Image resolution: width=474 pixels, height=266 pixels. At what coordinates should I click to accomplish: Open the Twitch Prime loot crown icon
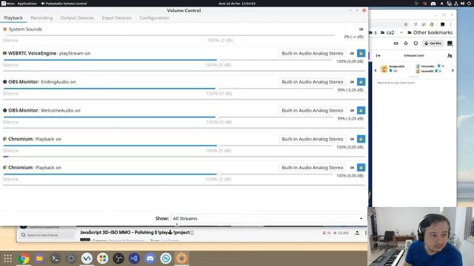click(395, 44)
